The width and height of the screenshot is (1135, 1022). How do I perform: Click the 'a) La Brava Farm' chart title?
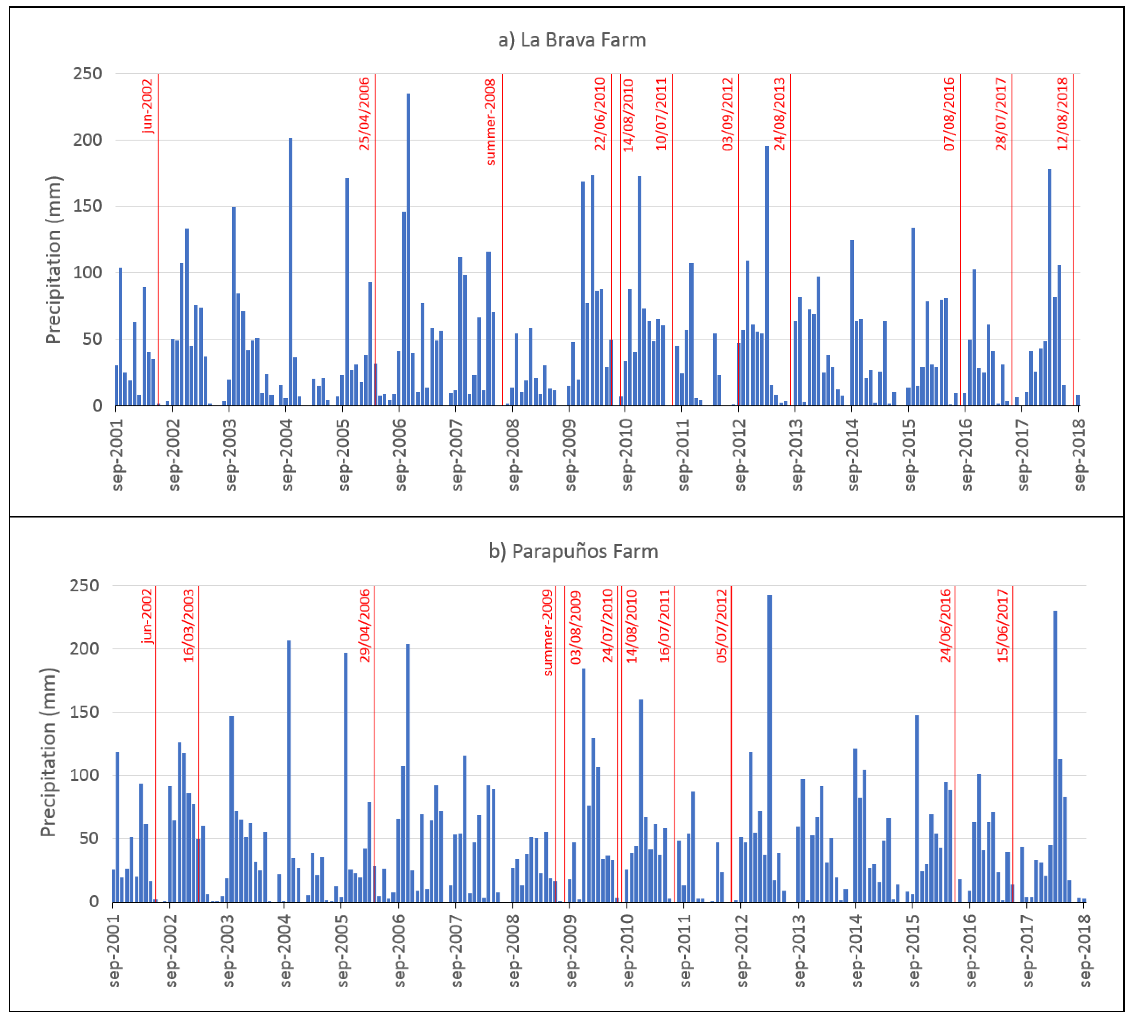tap(572, 40)
